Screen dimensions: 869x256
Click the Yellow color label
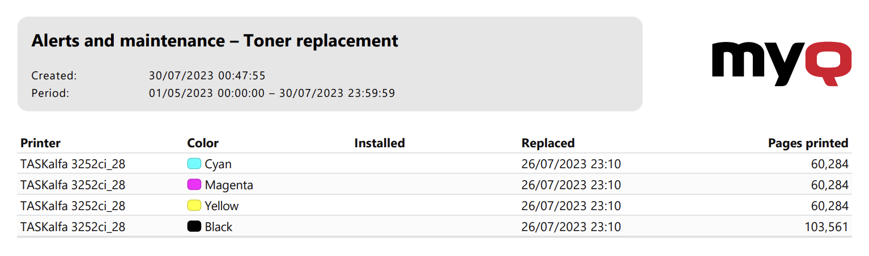[x=221, y=206]
